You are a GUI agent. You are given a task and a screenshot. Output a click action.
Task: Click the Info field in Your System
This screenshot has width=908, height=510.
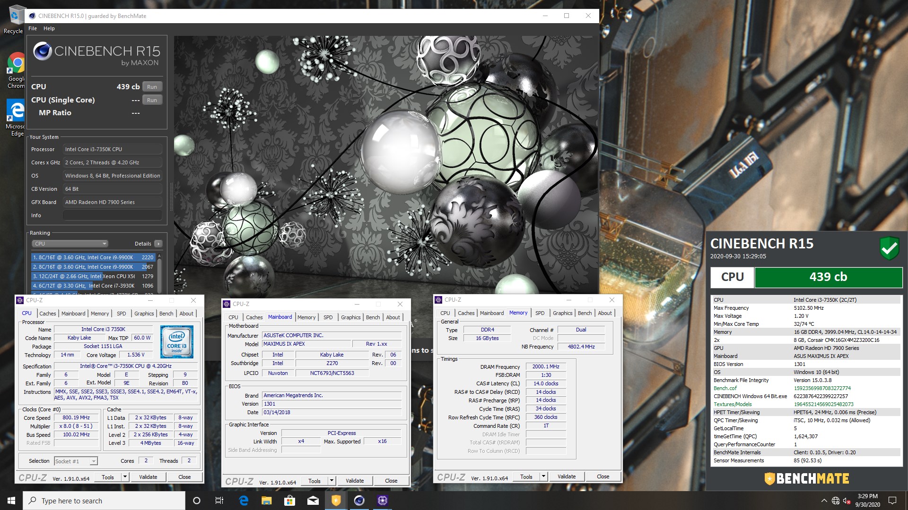pos(113,215)
